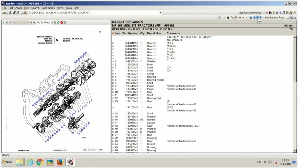This screenshot has height=168, width=298.
Task: Open the picture page number dropdown arrow
Action: coord(28,23)
